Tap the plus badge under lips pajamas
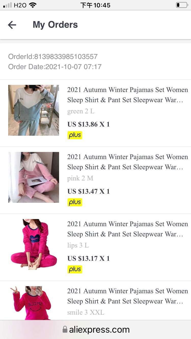Image resolution: width=191 pixels, height=339 pixels. [75, 269]
